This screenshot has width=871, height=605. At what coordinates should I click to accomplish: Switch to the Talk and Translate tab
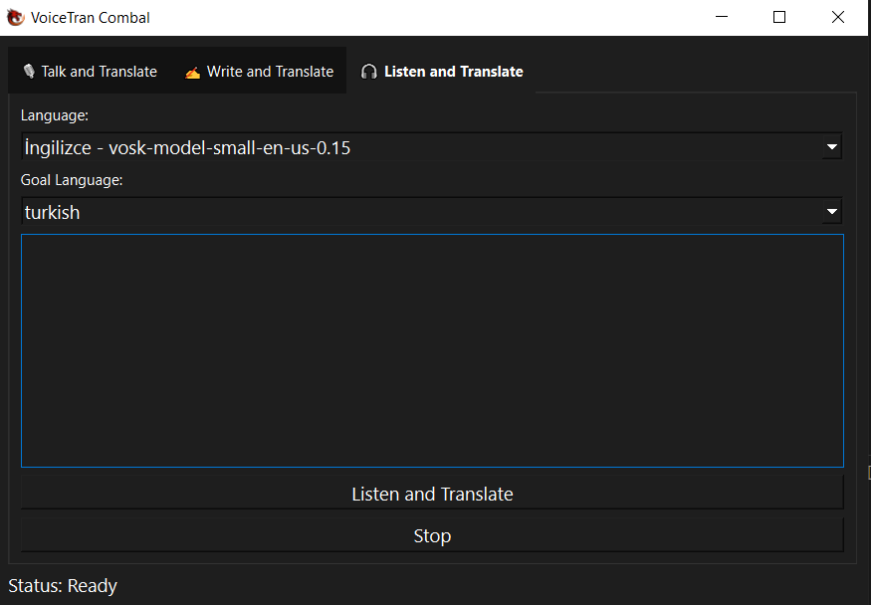[x=90, y=71]
